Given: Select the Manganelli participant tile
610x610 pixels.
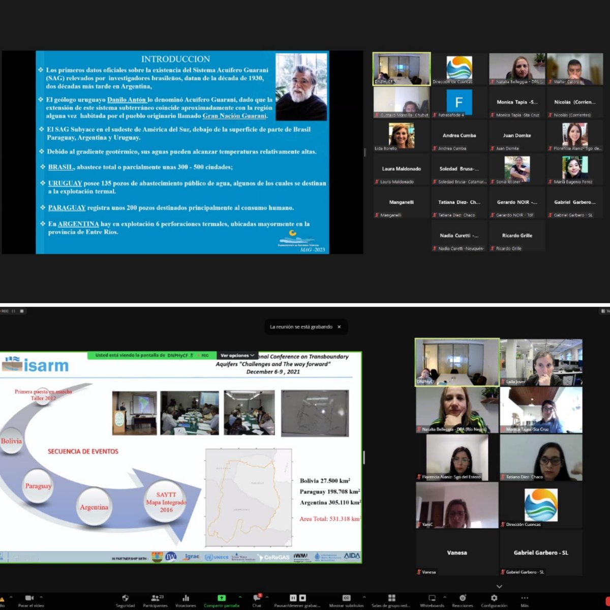Looking at the screenshot, I should 402,202.
